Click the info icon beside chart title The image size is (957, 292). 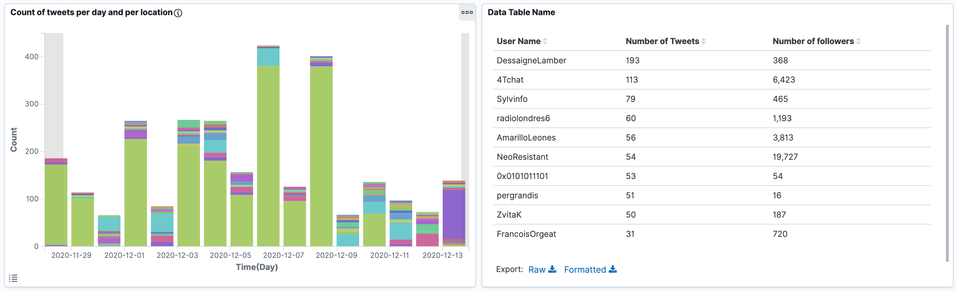point(178,13)
